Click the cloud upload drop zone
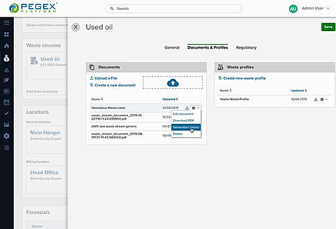The height and width of the screenshot is (229, 336). pos(173,83)
